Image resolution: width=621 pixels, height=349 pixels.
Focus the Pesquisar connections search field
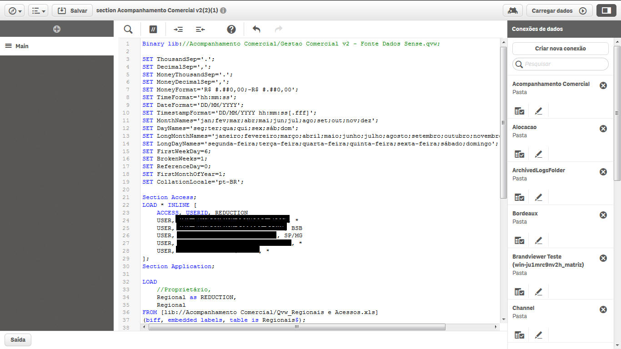point(560,64)
